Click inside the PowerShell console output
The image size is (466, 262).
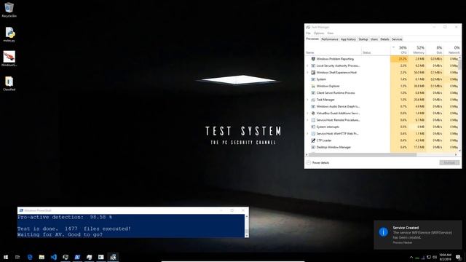[x=131, y=226]
